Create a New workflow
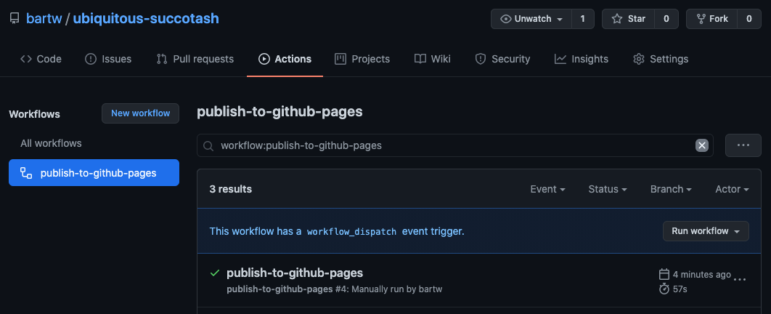771x314 pixels. pos(140,113)
